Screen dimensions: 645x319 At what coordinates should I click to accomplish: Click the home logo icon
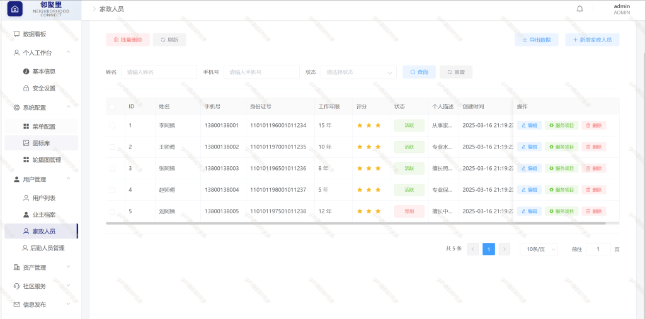[x=15, y=9]
